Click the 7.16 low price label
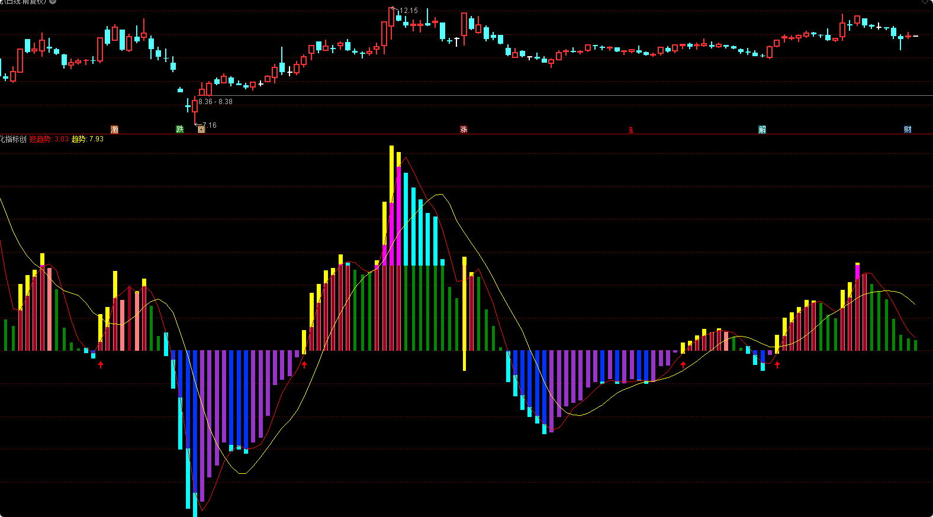 tap(210, 125)
